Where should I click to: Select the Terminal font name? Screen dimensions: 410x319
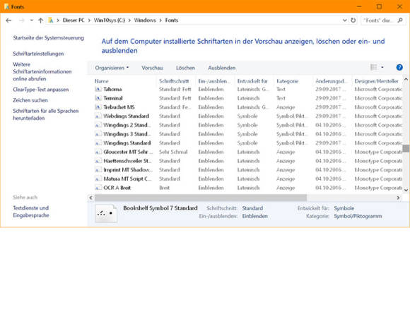[x=113, y=98]
